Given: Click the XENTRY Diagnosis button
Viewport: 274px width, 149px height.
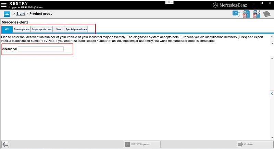Looking at the screenshot, I should click(x=142, y=144).
